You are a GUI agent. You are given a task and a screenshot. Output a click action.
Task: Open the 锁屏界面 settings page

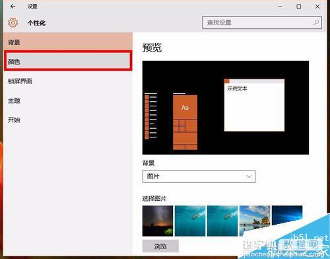tap(68, 81)
